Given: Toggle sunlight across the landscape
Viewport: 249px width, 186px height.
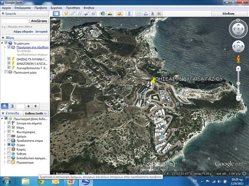Looking at the screenshot, I should [x=110, y=14].
